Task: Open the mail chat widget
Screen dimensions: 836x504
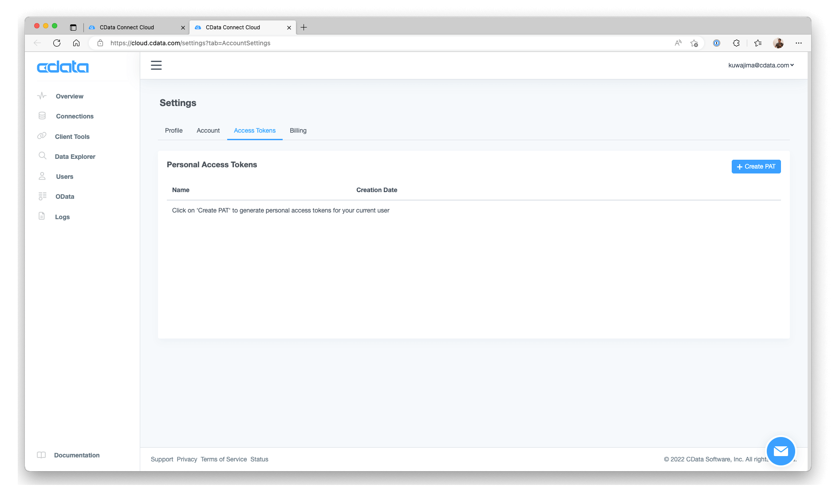Action: [781, 451]
